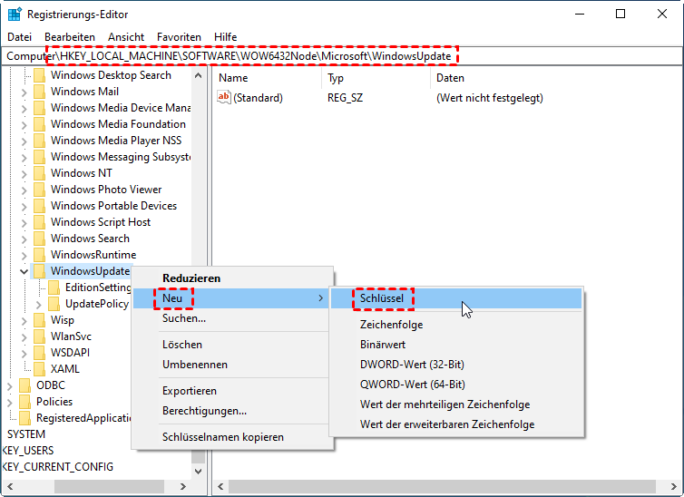
Task: Select the HKEY_CURRENT_CONFIG hive
Action: [x=57, y=467]
